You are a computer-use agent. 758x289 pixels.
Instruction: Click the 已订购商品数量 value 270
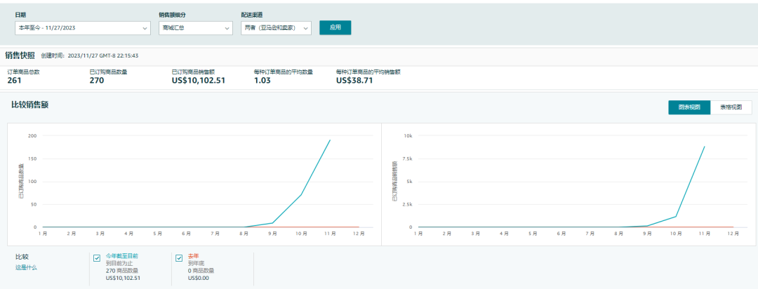[97, 80]
